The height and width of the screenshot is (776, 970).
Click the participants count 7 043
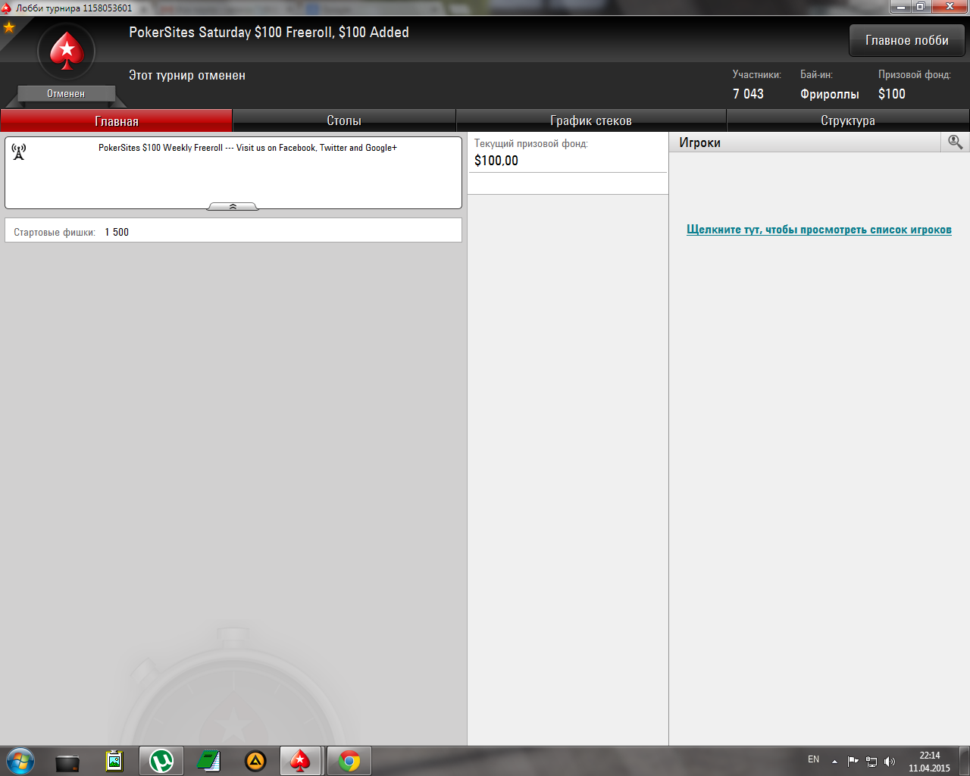748,94
